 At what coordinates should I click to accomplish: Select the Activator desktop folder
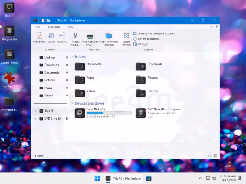point(9,105)
